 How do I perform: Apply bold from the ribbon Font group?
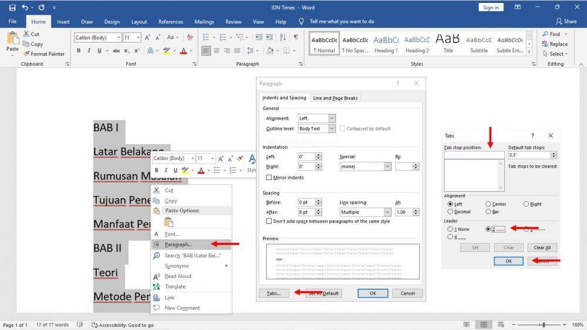click(79, 50)
